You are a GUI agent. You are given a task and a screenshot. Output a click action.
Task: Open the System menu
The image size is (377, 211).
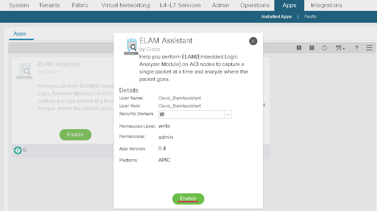pos(19,5)
